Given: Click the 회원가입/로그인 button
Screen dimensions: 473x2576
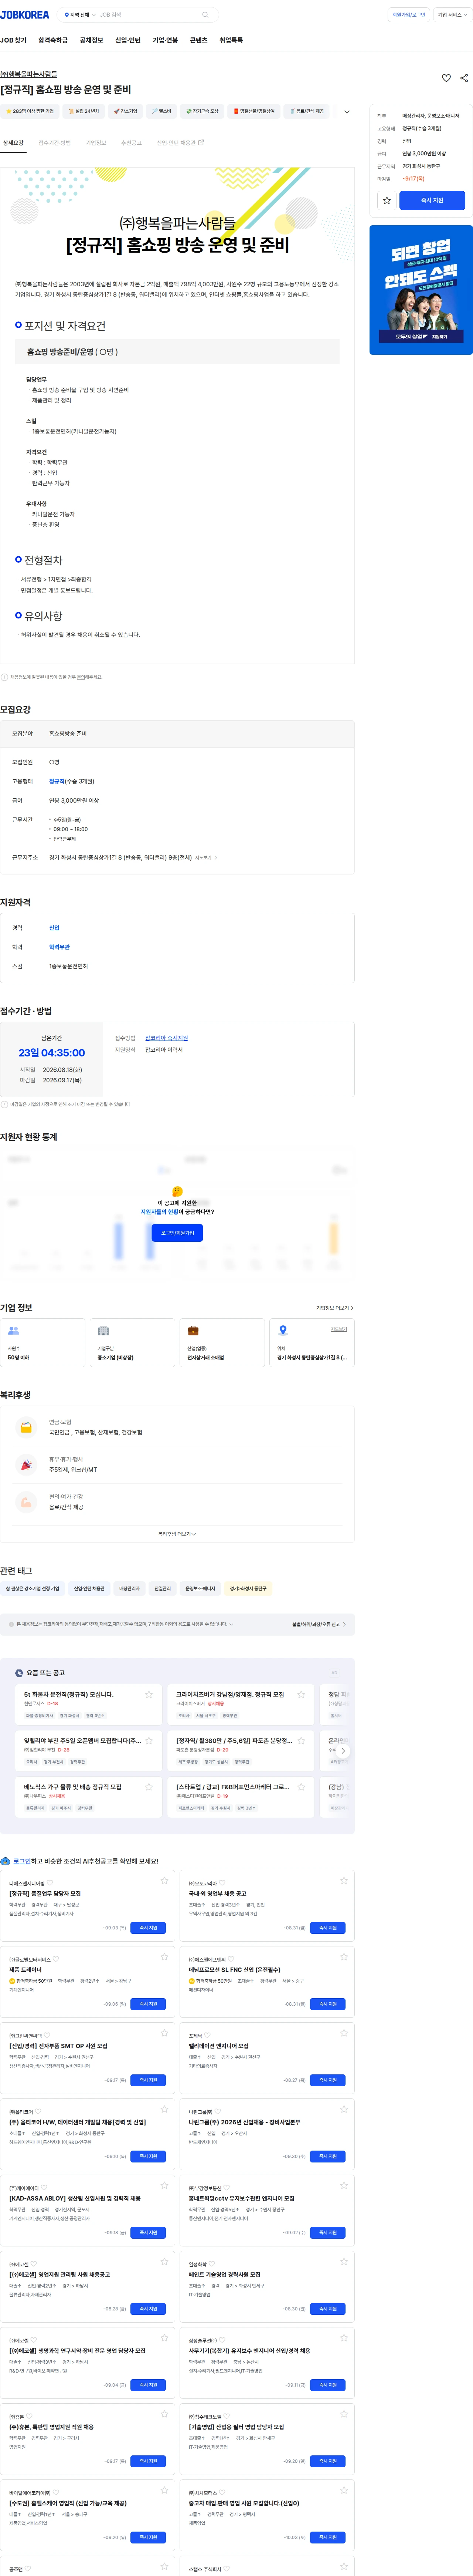Looking at the screenshot, I should [409, 15].
